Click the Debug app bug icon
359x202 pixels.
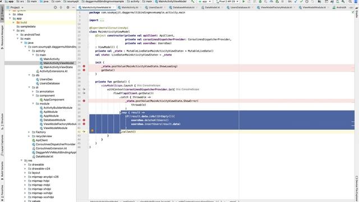260,1
